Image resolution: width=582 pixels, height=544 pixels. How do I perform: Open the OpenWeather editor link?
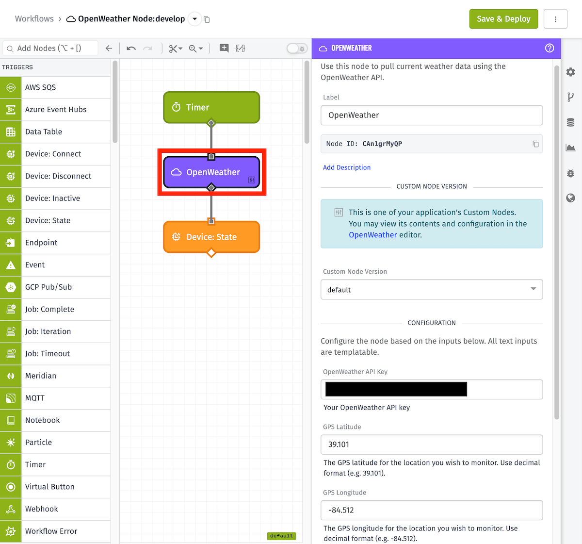(373, 235)
